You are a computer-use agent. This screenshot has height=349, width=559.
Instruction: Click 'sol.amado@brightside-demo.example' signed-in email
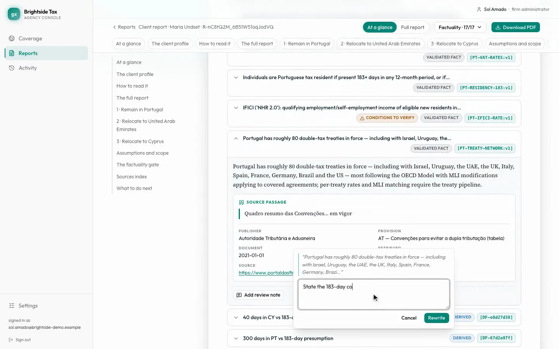pyautogui.click(x=45, y=328)
